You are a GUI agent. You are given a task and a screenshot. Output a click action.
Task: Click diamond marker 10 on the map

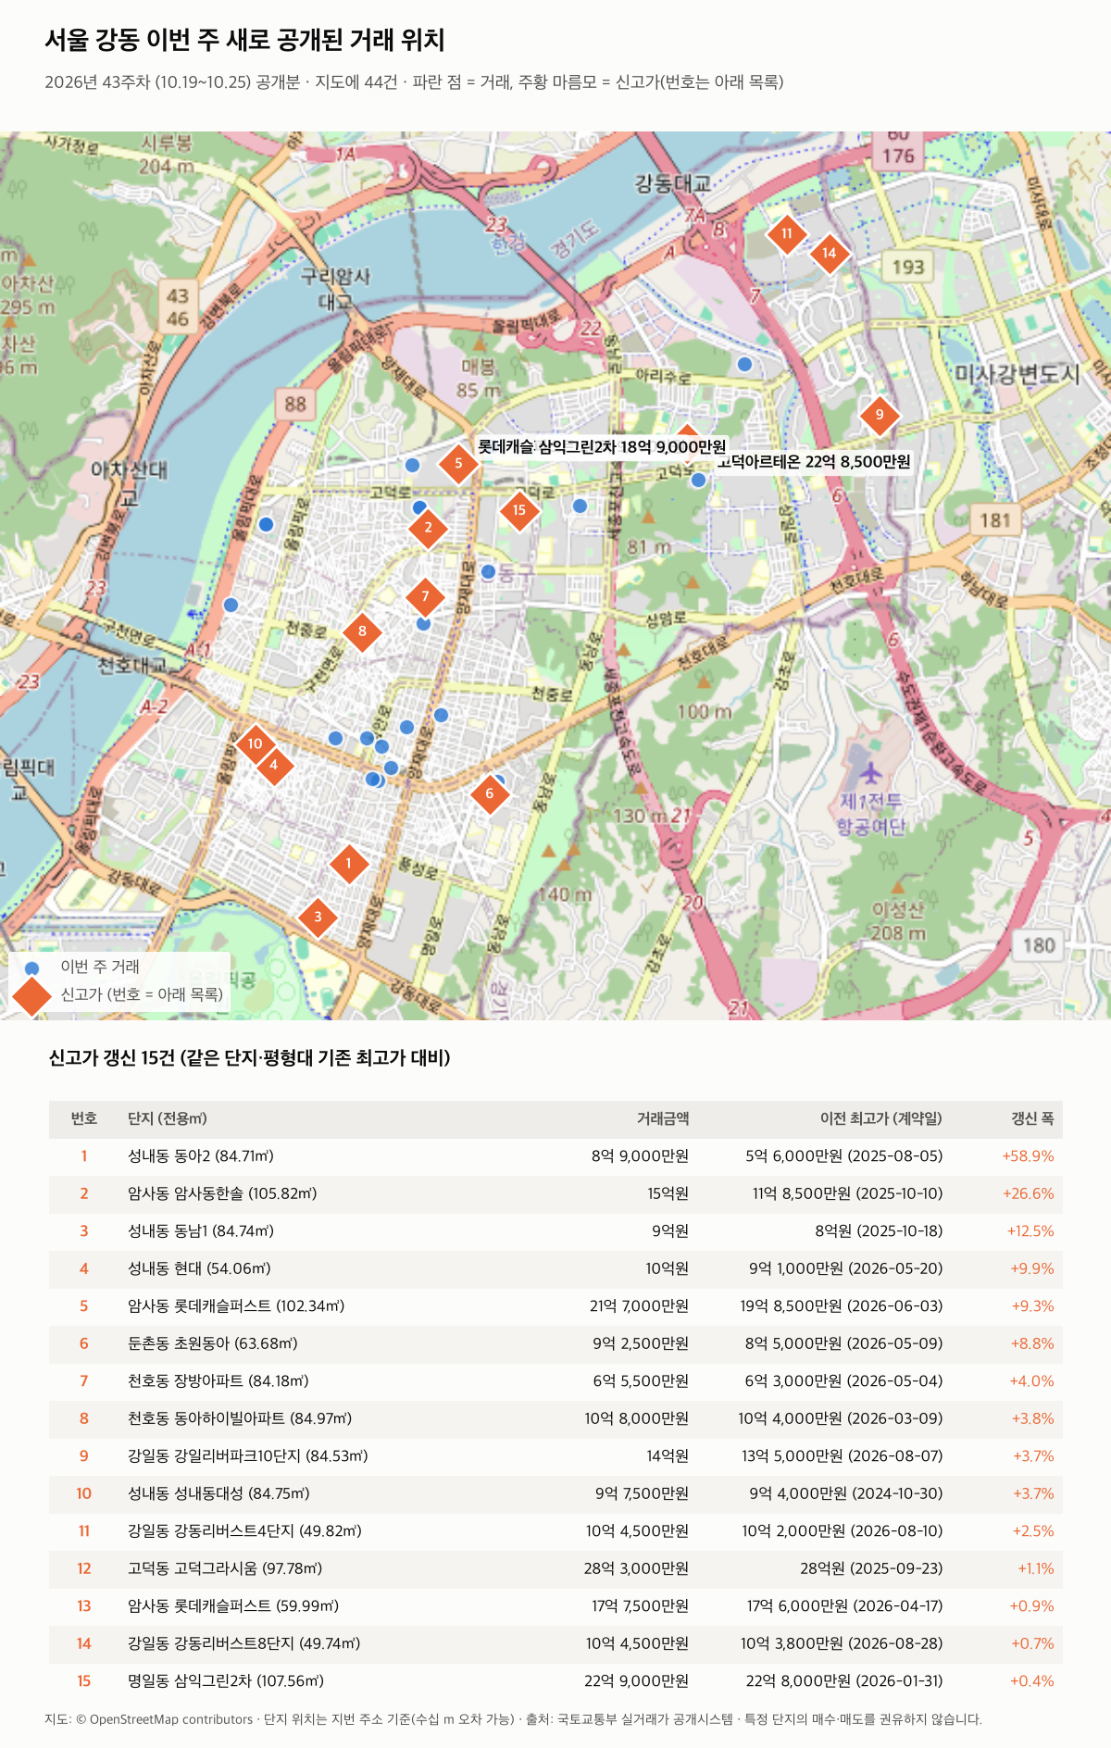pyautogui.click(x=255, y=743)
